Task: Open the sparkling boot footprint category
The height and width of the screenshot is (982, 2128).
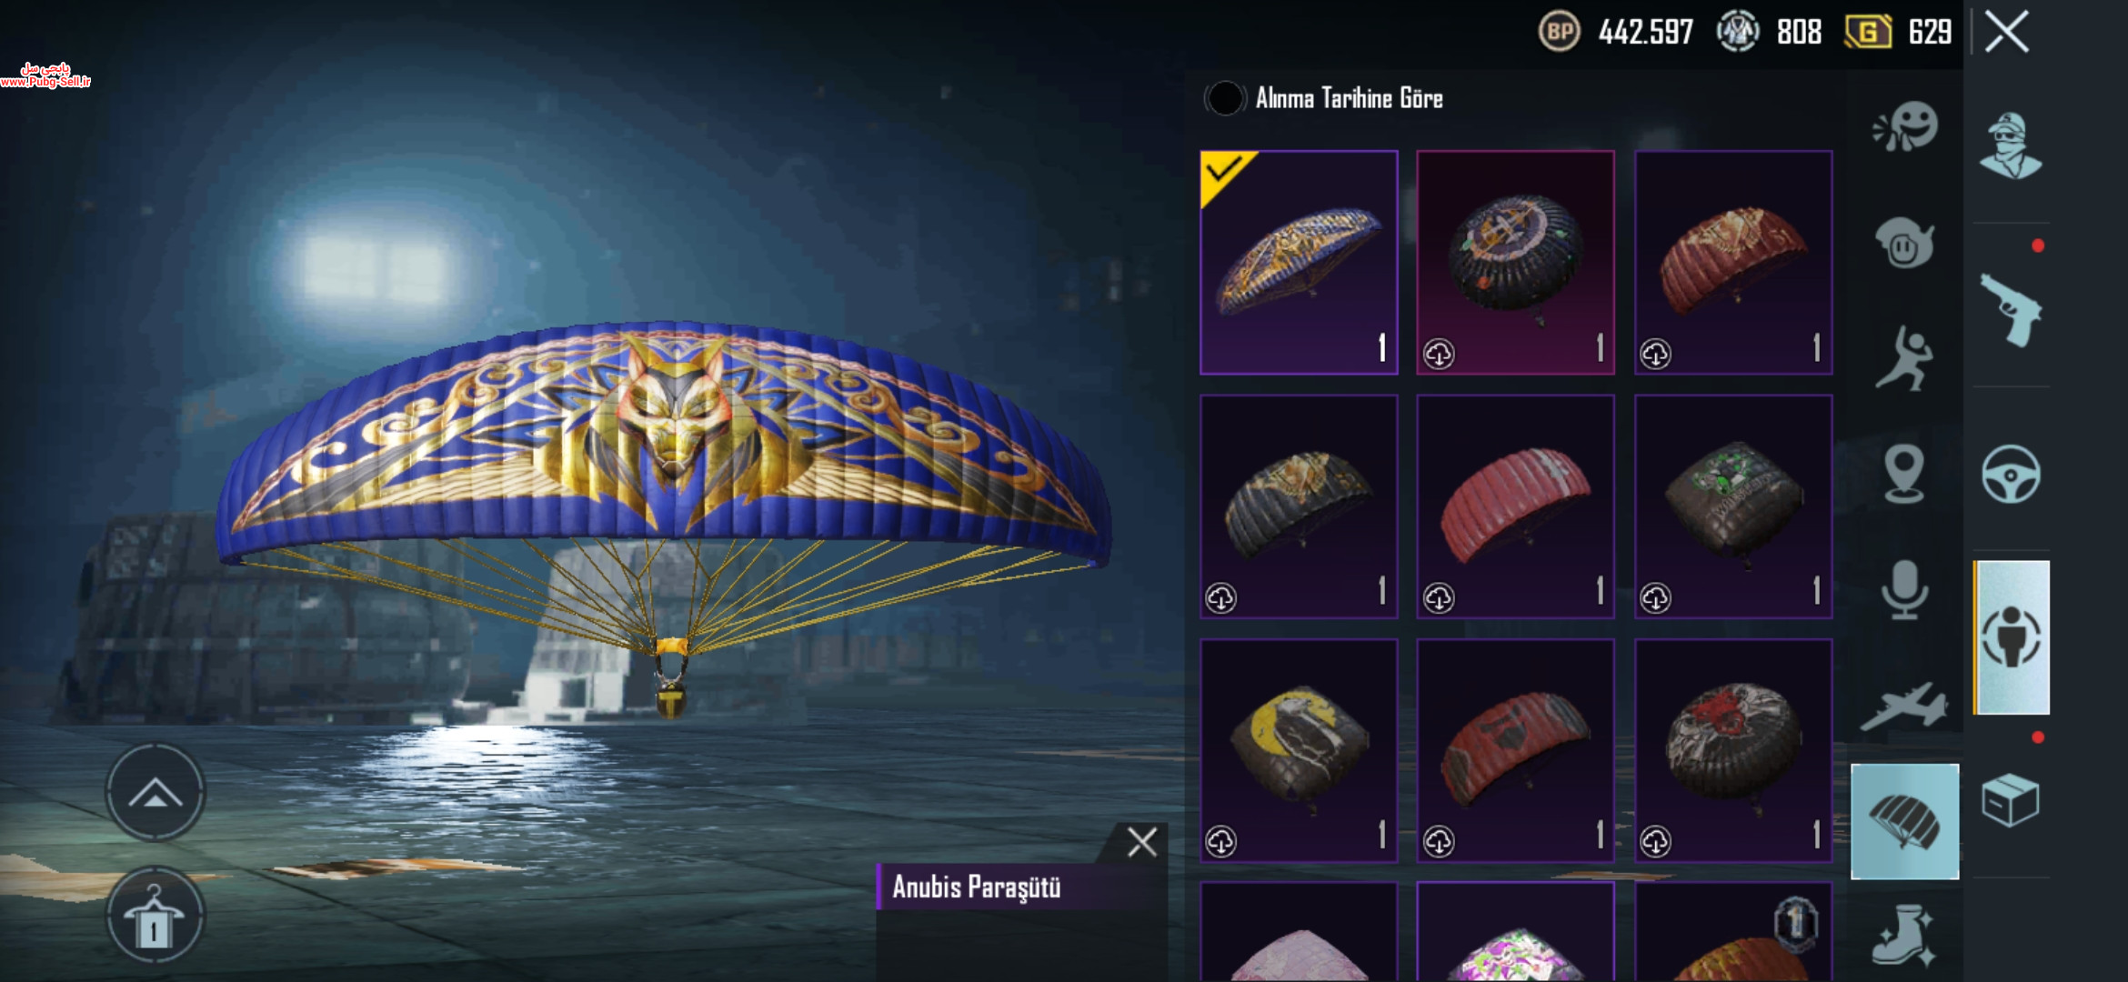Action: 1903,935
